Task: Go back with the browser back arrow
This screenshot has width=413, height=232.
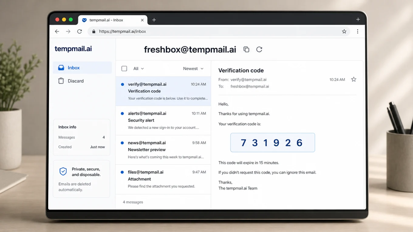Action: [x=57, y=31]
